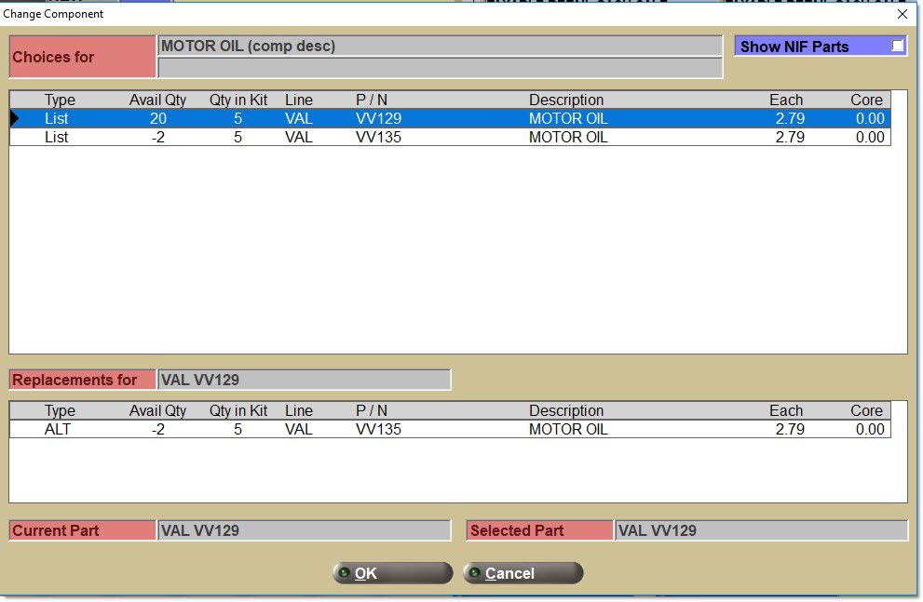The width and height of the screenshot is (923, 602).
Task: Click the empty field below comp desc
Action: pos(440,68)
